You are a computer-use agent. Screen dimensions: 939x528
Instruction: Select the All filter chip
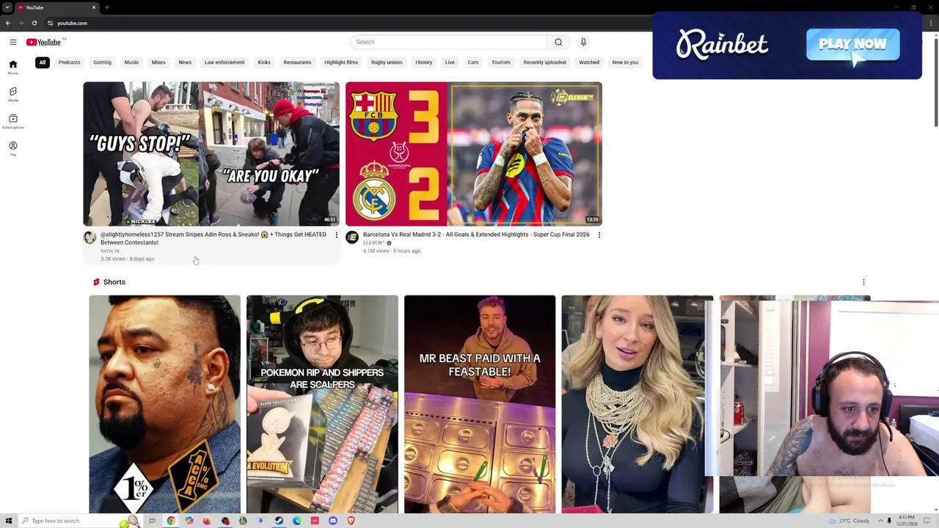coord(43,62)
